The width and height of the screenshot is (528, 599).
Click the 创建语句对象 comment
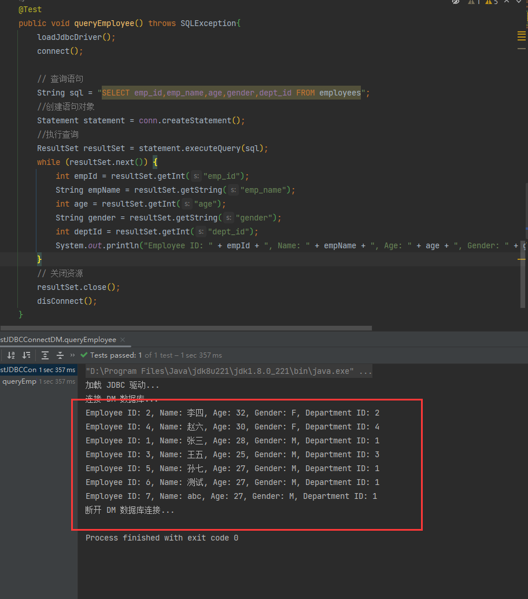[x=66, y=106]
